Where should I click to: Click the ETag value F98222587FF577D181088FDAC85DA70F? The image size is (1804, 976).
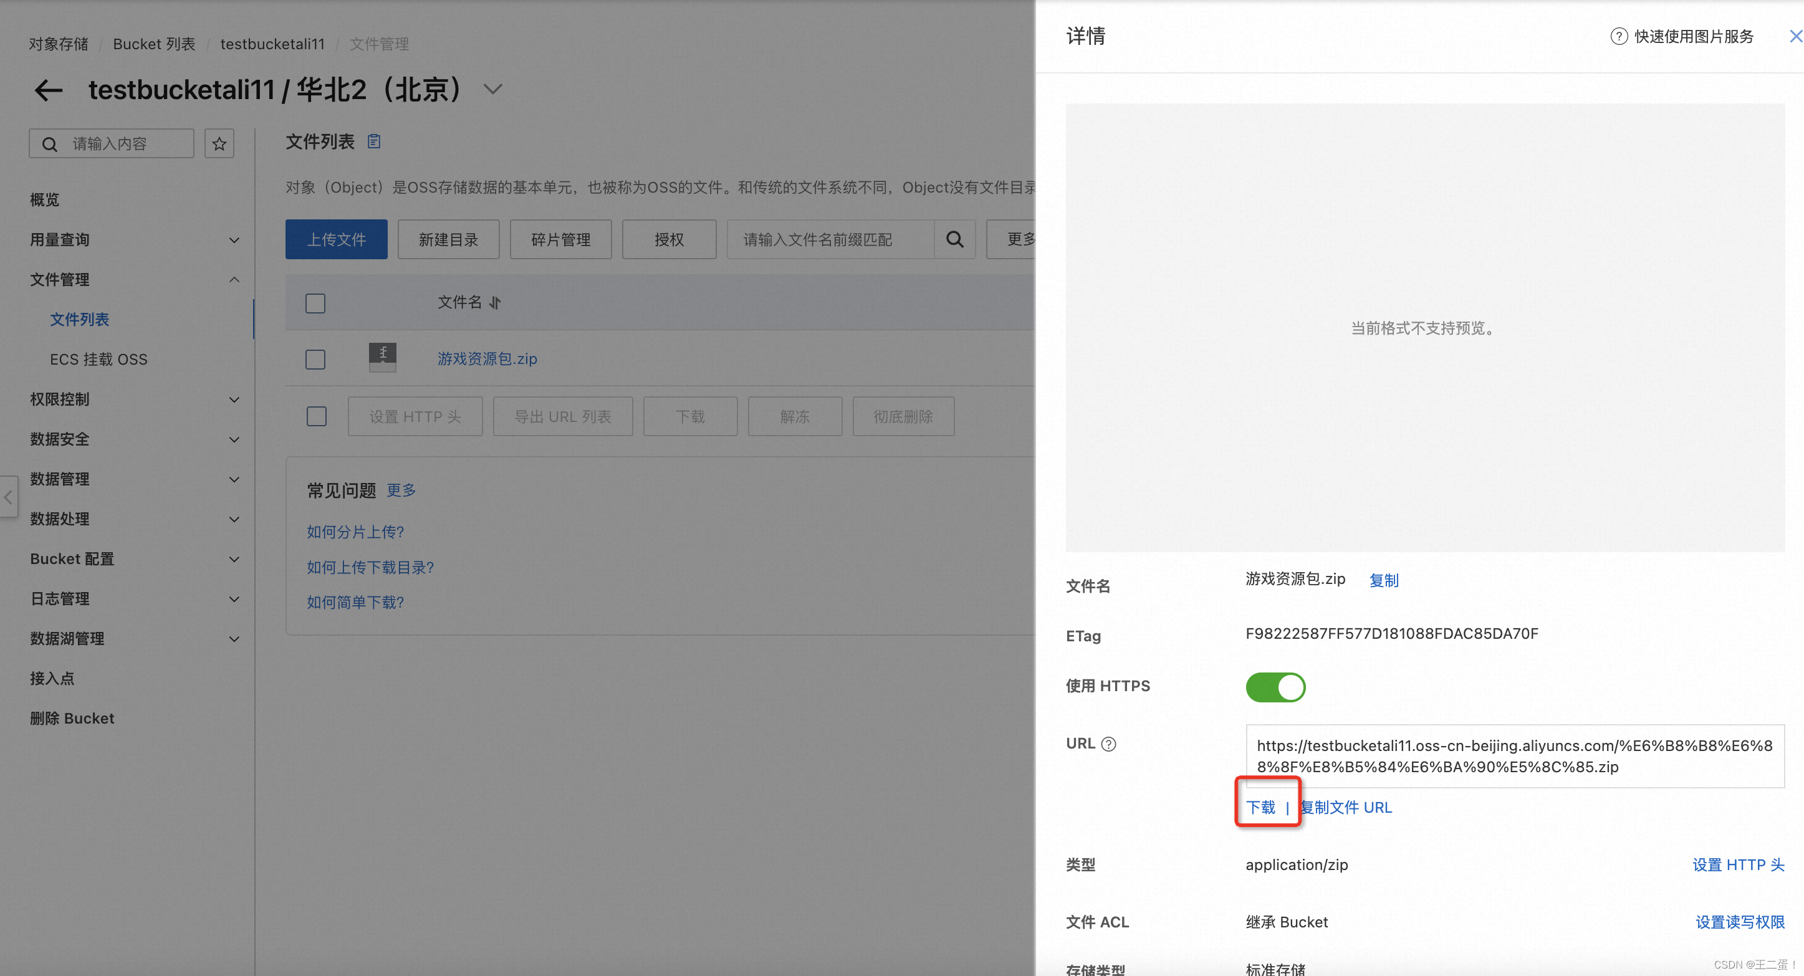click(x=1391, y=634)
